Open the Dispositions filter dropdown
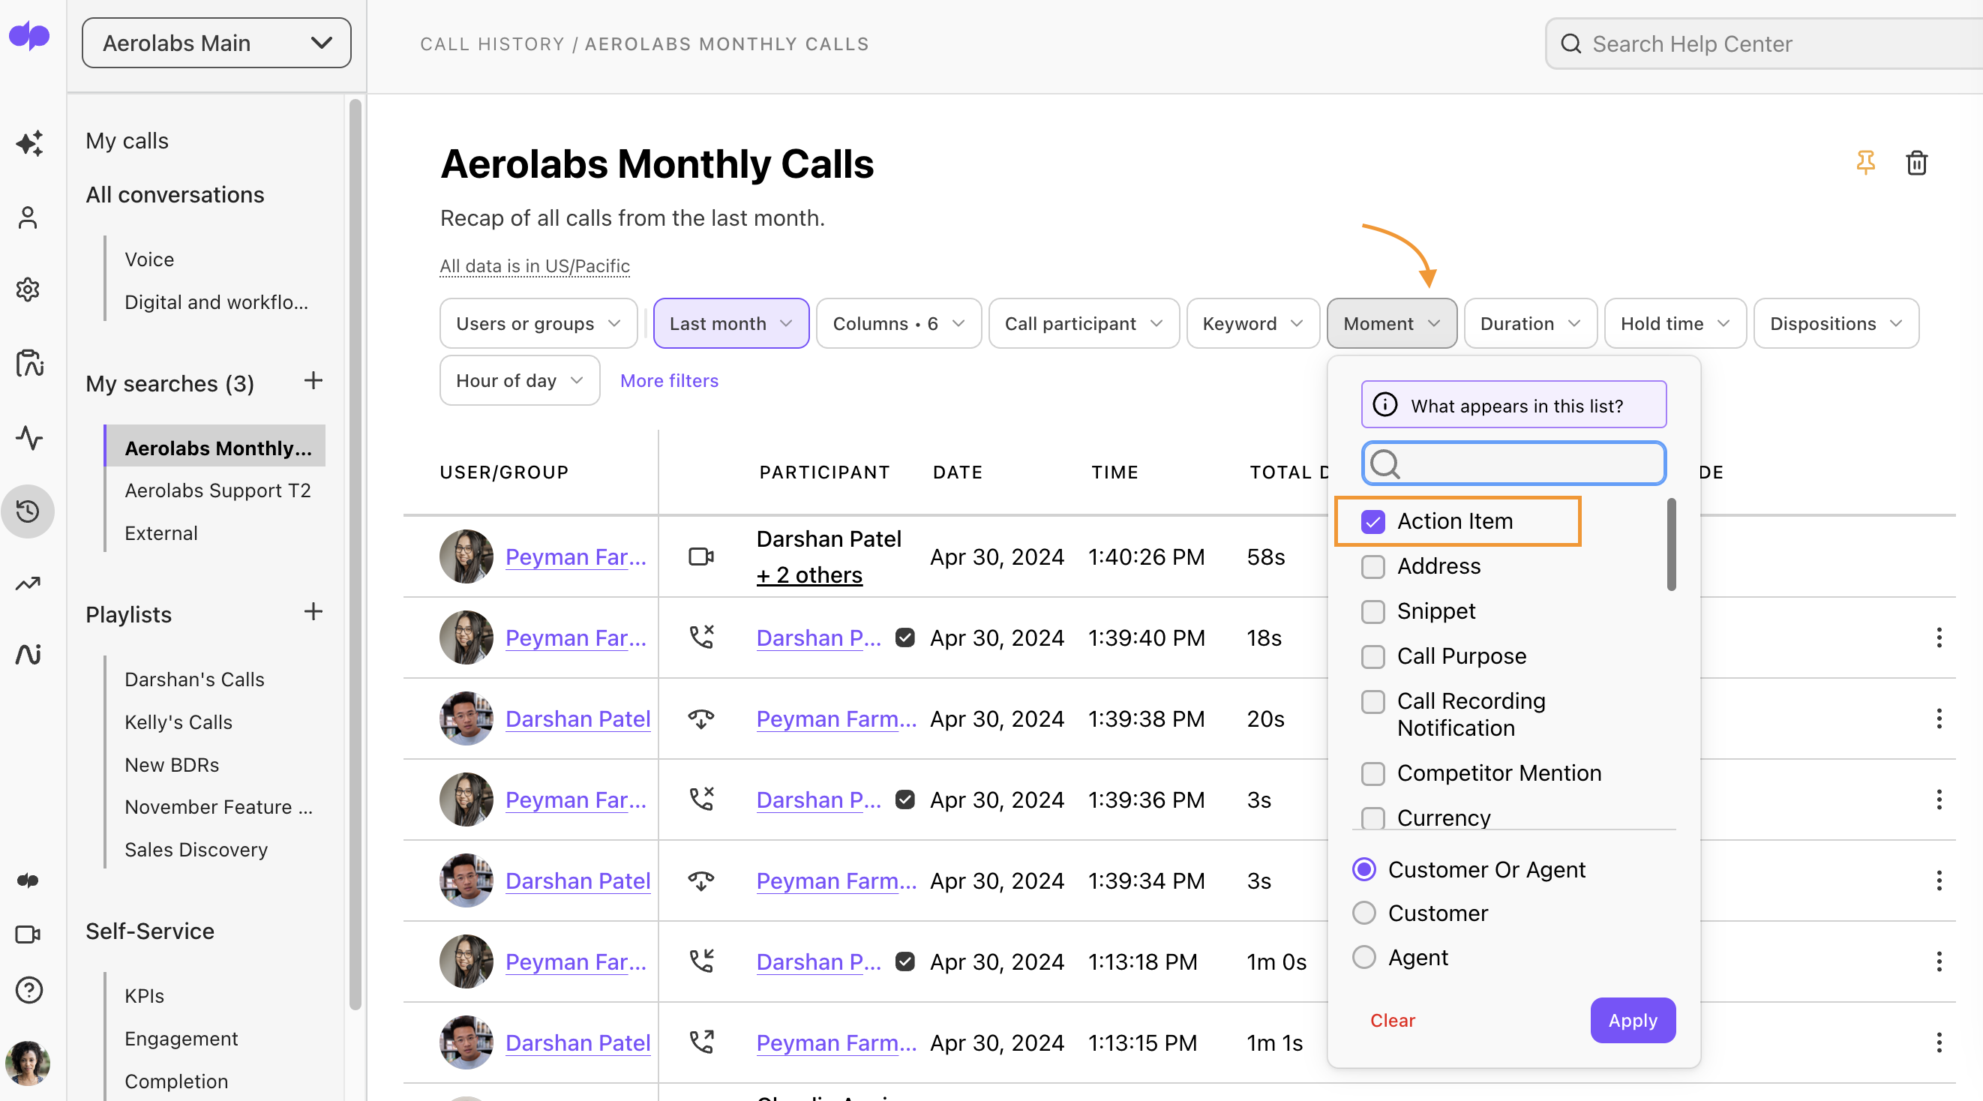 1835,323
